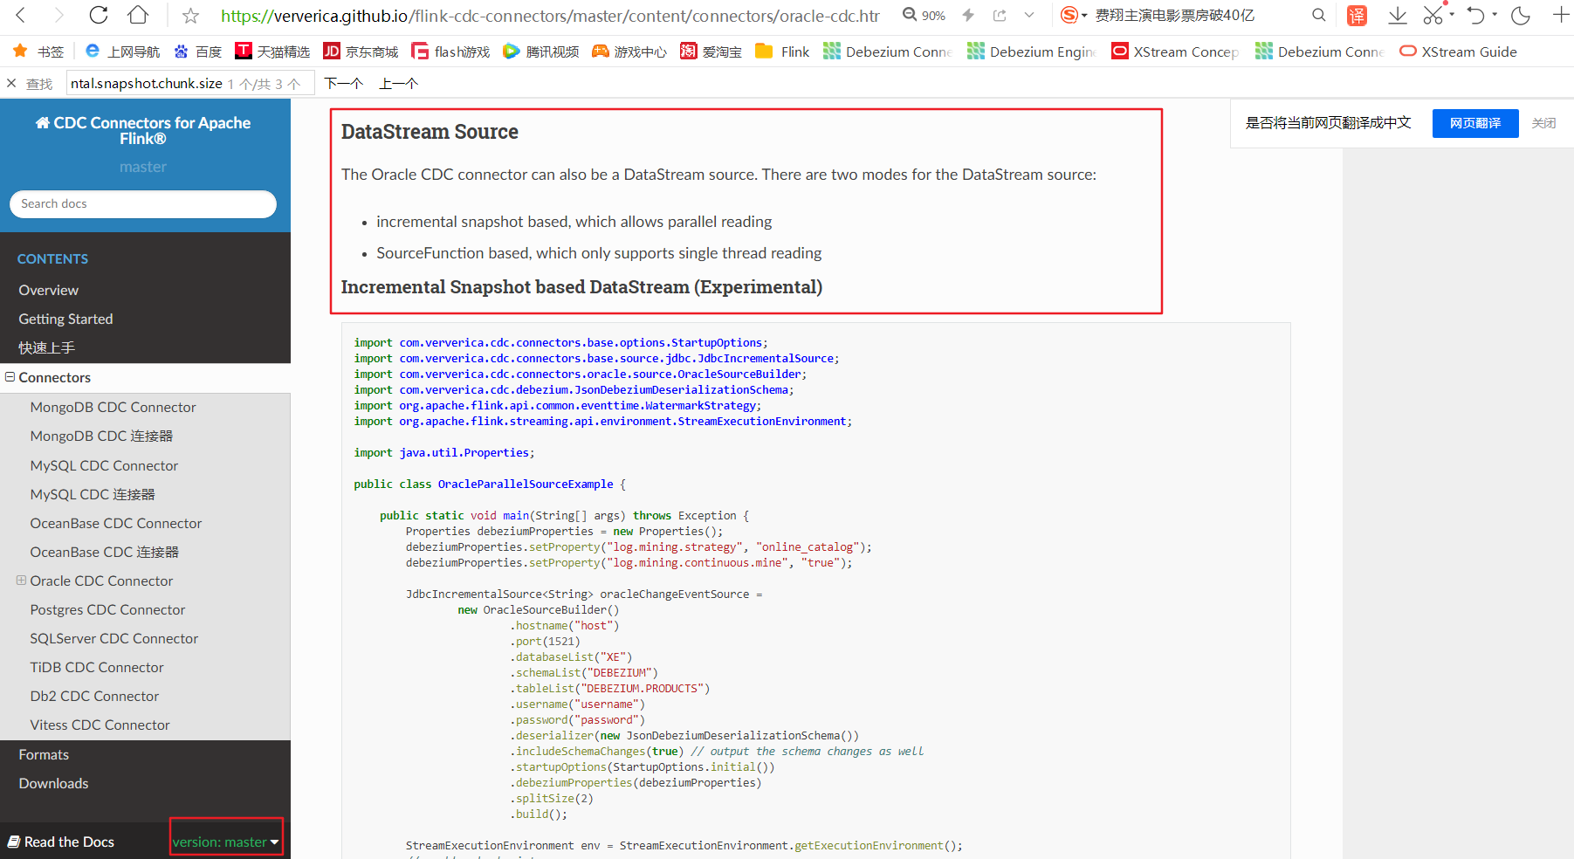Image resolution: width=1574 pixels, height=859 pixels.
Task: Expand the Oracle CDC Connector tree item
Action: (21, 581)
